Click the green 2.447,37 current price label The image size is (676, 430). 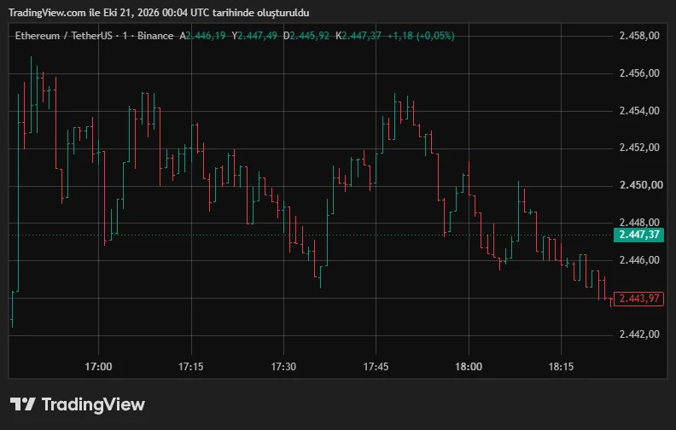(638, 235)
